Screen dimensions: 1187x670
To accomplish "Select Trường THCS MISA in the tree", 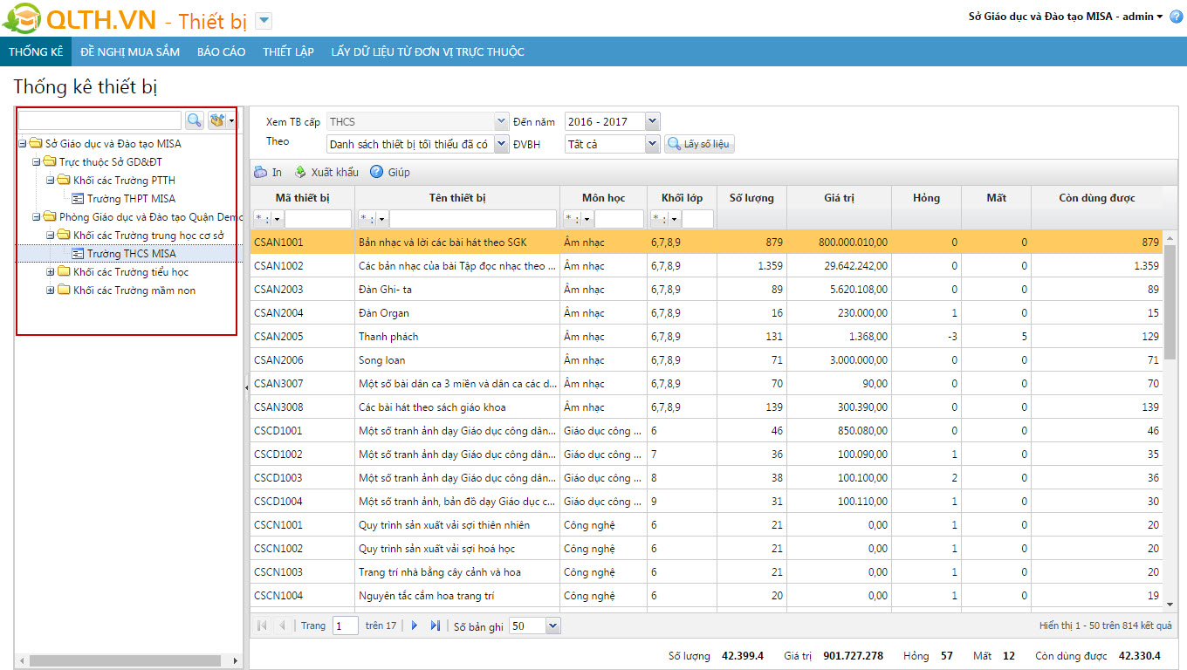I will [131, 254].
